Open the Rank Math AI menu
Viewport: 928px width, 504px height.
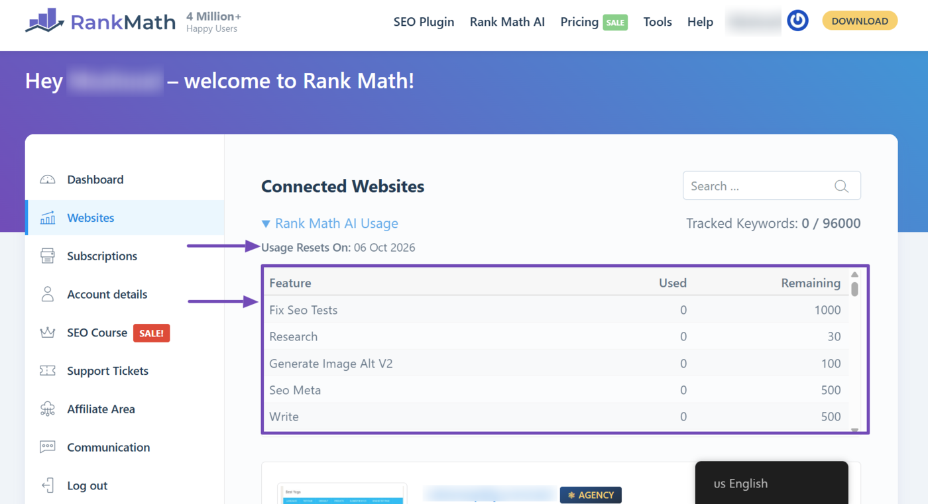tap(507, 22)
